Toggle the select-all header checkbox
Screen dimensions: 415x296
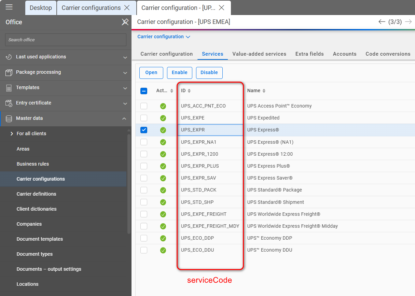pos(144,91)
